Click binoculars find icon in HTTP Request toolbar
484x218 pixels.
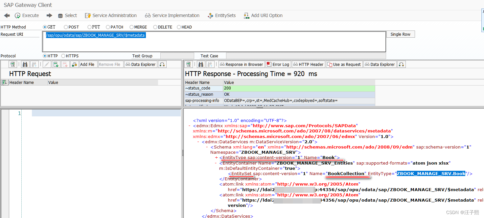tap(25, 64)
